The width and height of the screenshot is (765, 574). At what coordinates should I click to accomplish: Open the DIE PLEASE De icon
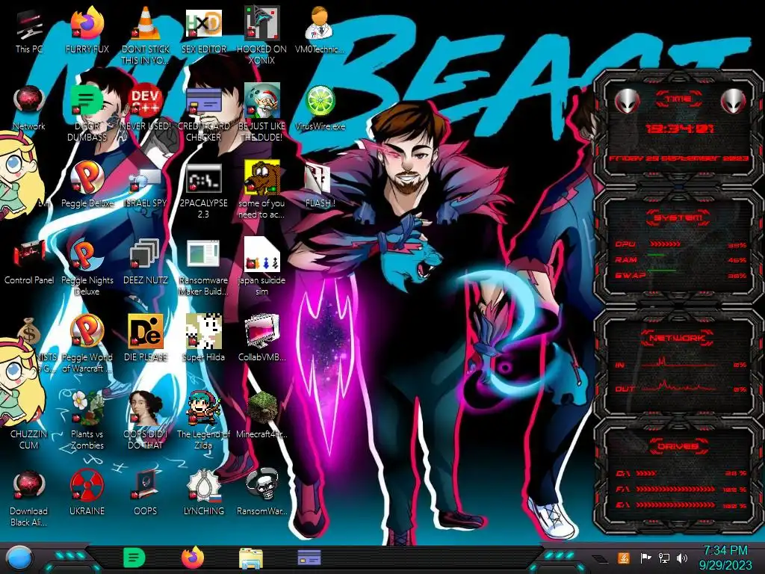(146, 339)
